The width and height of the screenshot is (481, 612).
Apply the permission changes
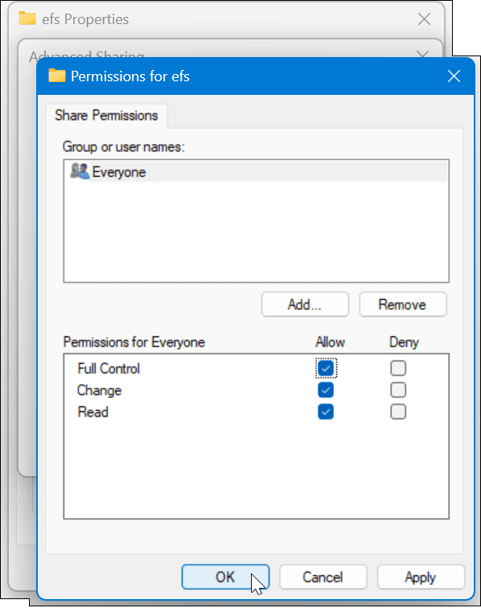click(421, 577)
